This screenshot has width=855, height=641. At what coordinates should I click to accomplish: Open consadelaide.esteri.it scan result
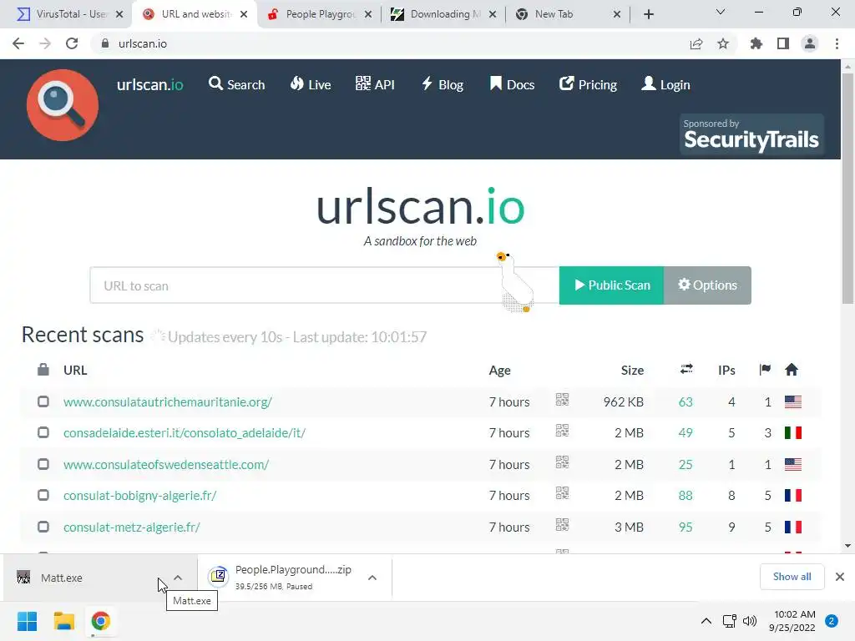185,433
